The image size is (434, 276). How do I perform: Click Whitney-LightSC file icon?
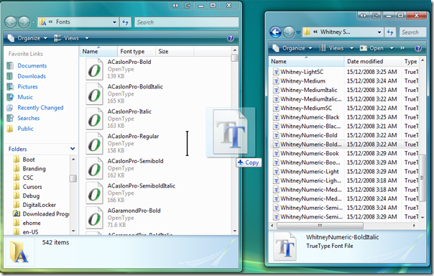pyautogui.click(x=276, y=72)
